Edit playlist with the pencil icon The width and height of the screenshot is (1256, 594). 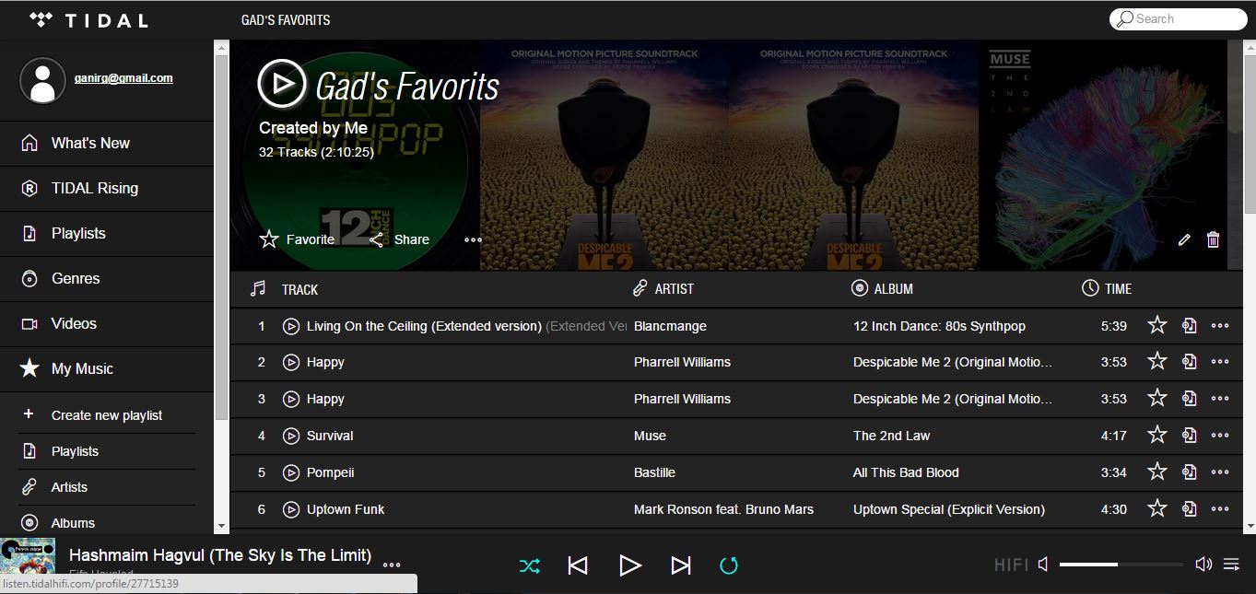coord(1184,239)
